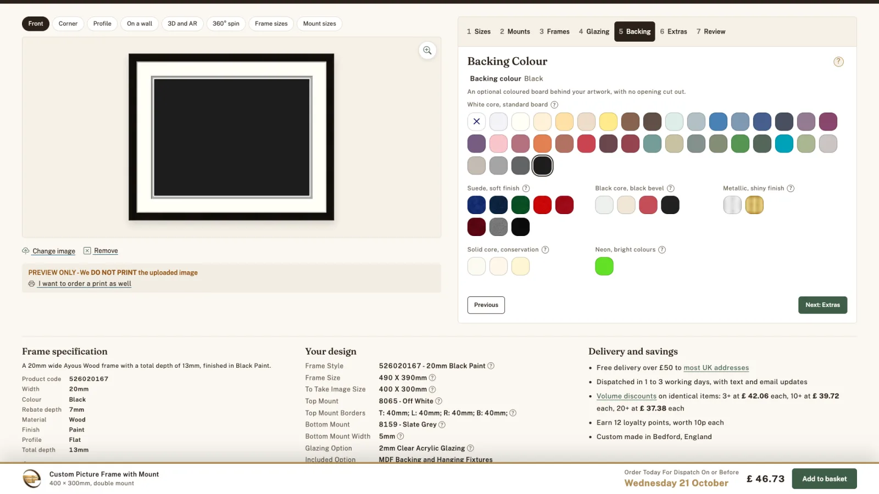Open the Backing Colour help question icon
Image resolution: width=879 pixels, height=494 pixels.
[x=838, y=61]
